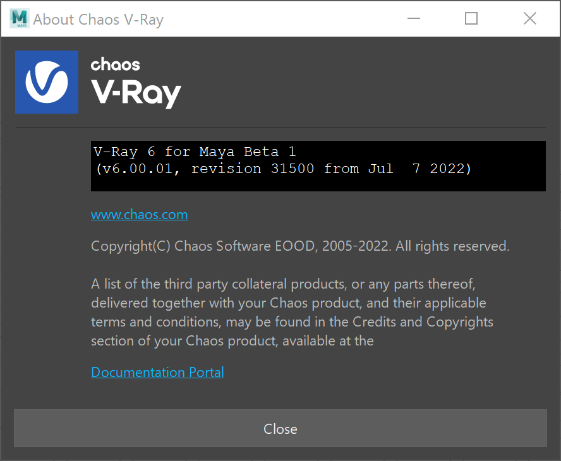The height and width of the screenshot is (461, 561).
Task: Click the large V-Ray wordmark logo
Action: 136,93
